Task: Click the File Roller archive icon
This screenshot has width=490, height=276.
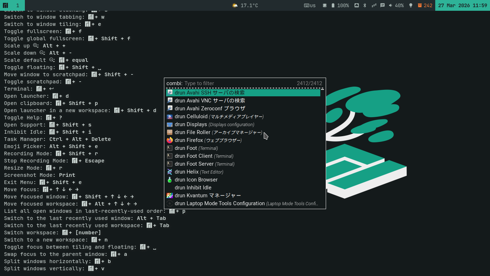Action: coord(170,132)
